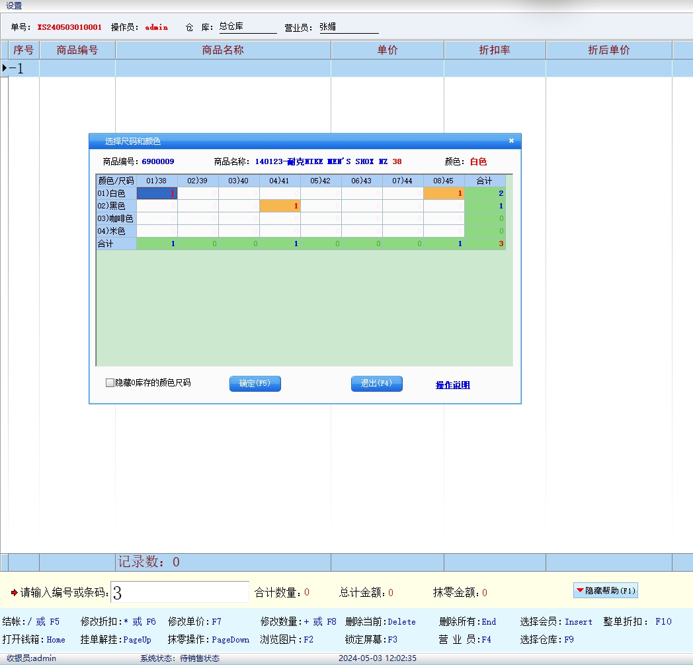Open the 操作说明 instructions link
This screenshot has width=693, height=665.
tap(452, 385)
